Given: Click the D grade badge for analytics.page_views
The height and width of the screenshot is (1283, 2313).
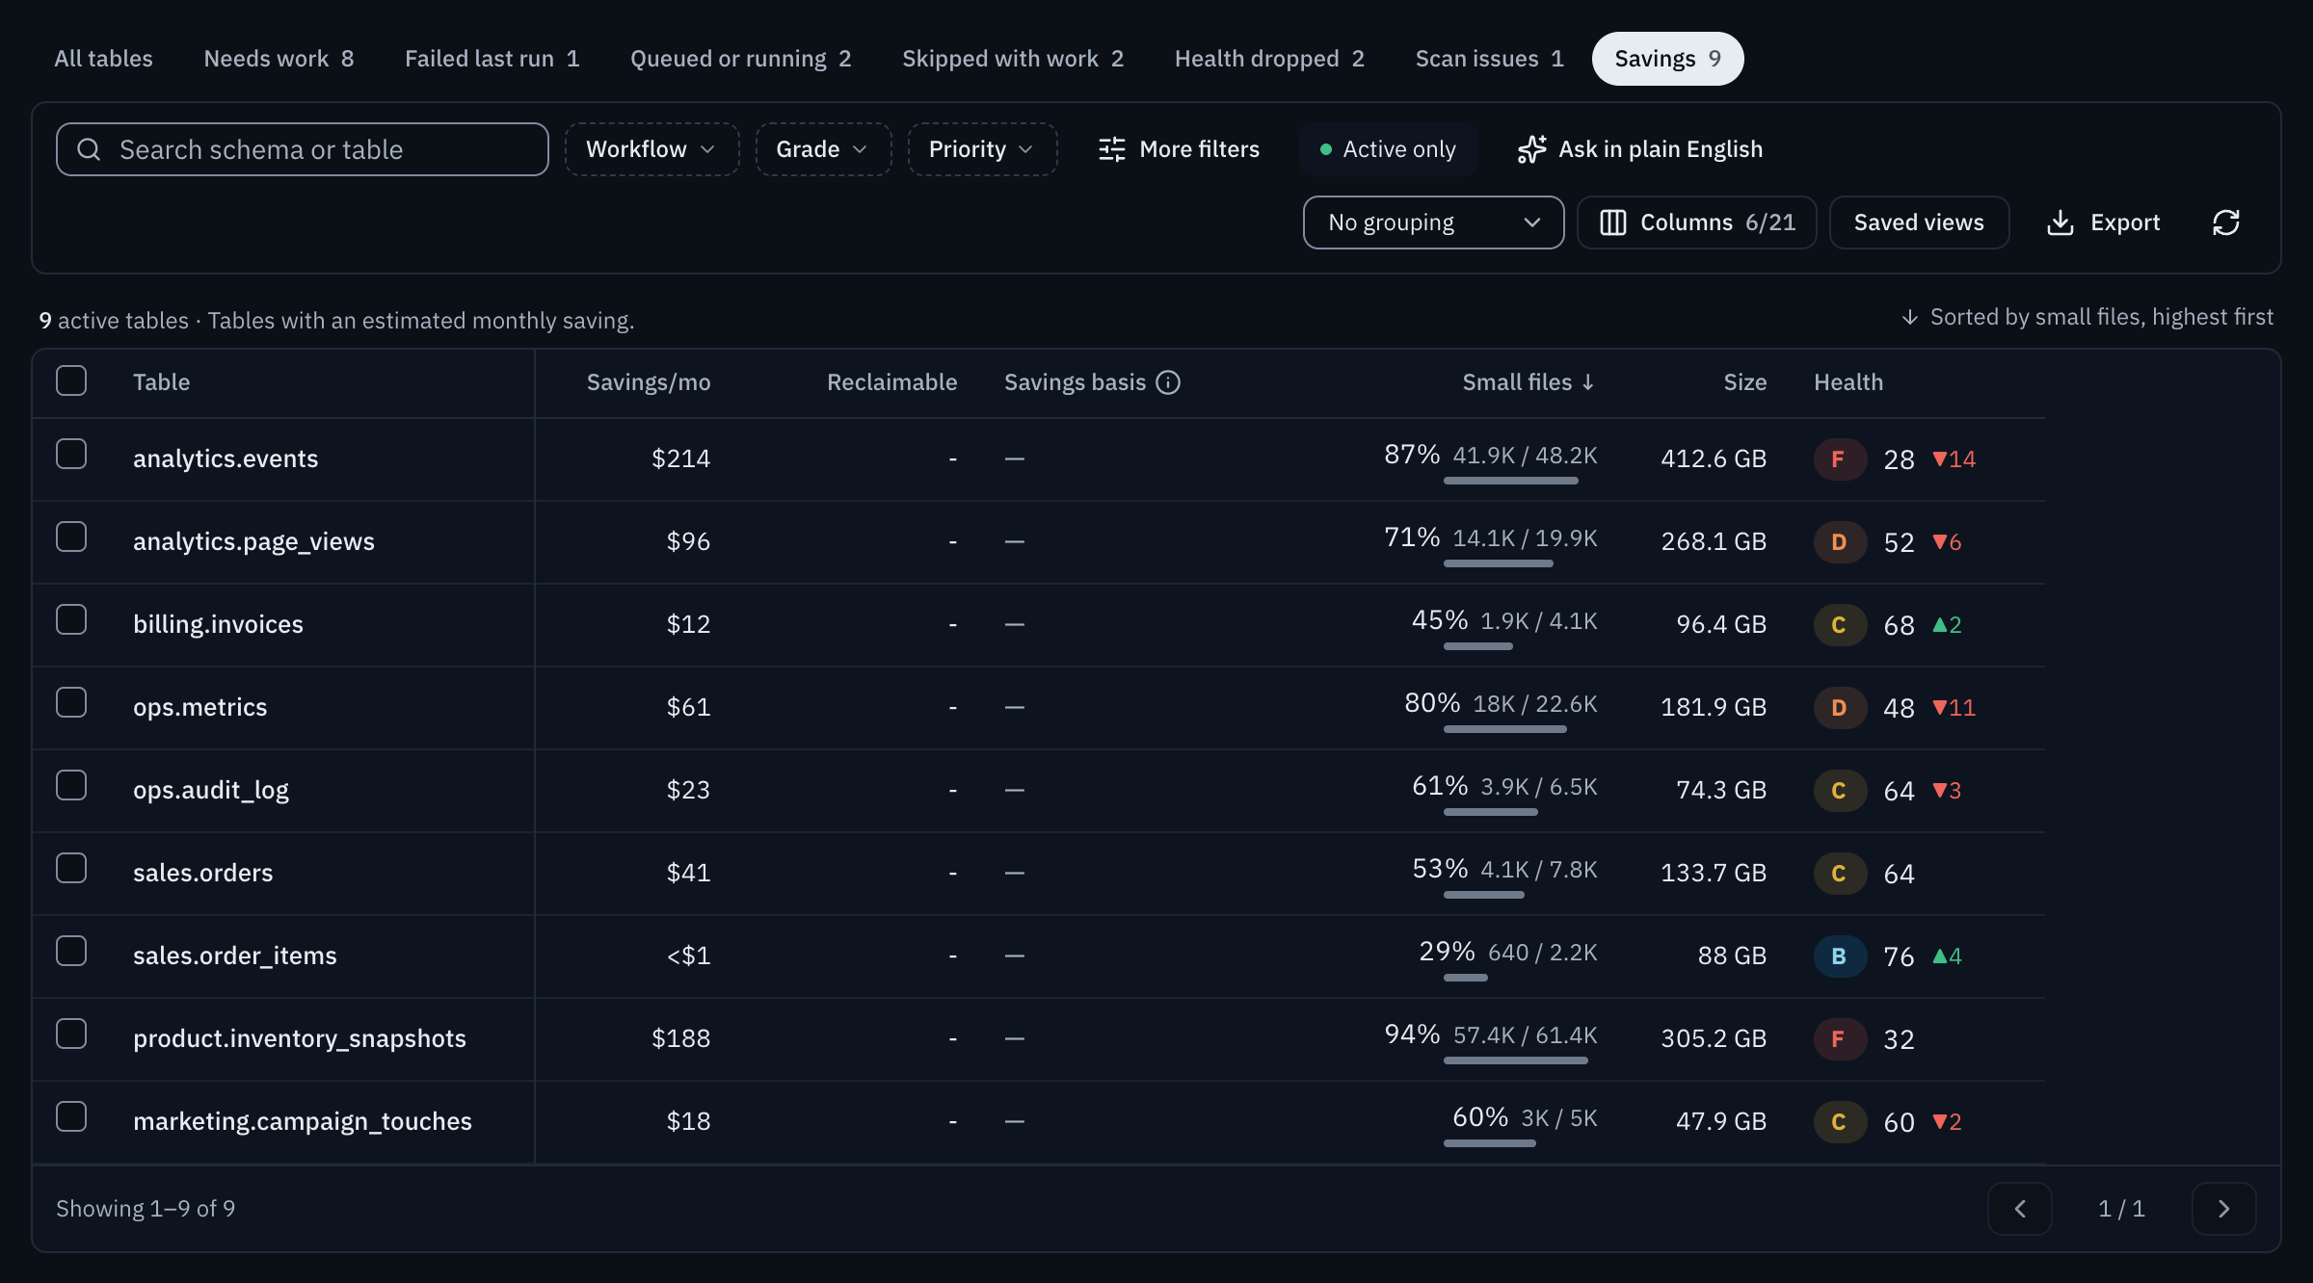Looking at the screenshot, I should coord(1839,542).
